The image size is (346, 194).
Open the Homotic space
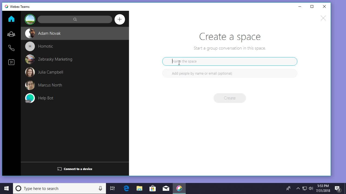(75, 46)
